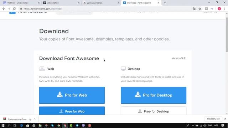Switch the ENG input language
The width and height of the screenshot is (228, 128).
[x=210, y=126]
